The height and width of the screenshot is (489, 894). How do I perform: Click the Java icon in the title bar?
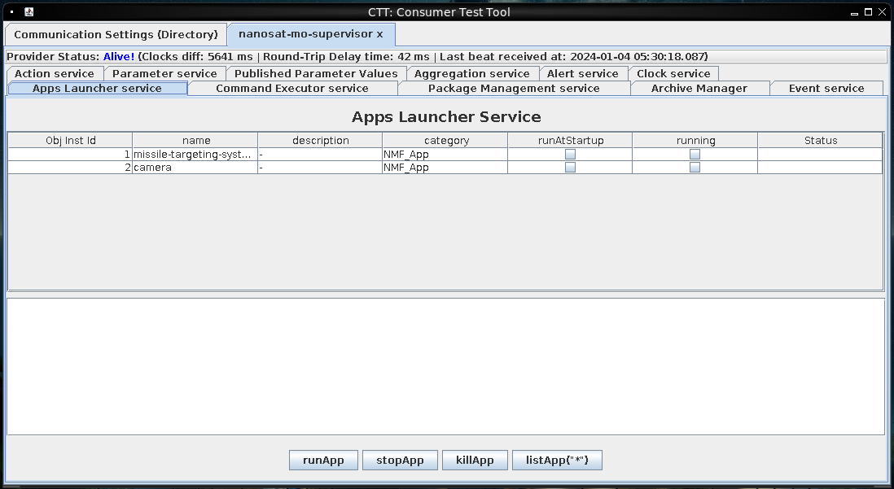point(28,12)
